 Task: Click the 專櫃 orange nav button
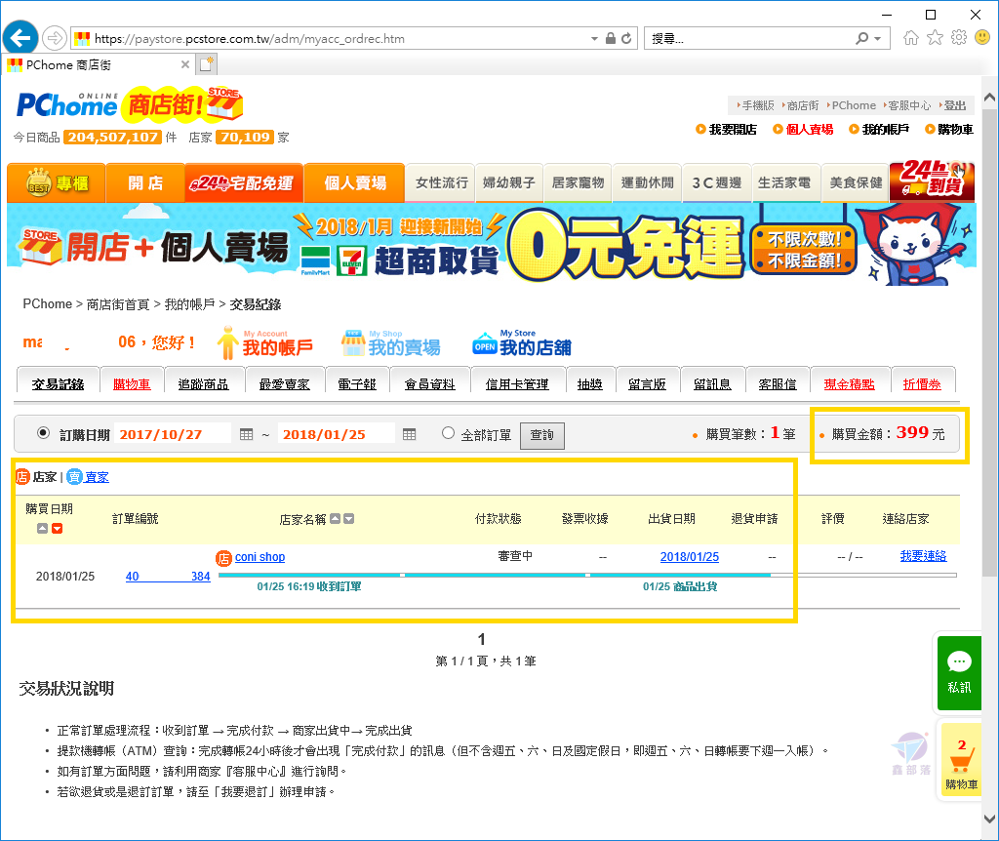[56, 182]
